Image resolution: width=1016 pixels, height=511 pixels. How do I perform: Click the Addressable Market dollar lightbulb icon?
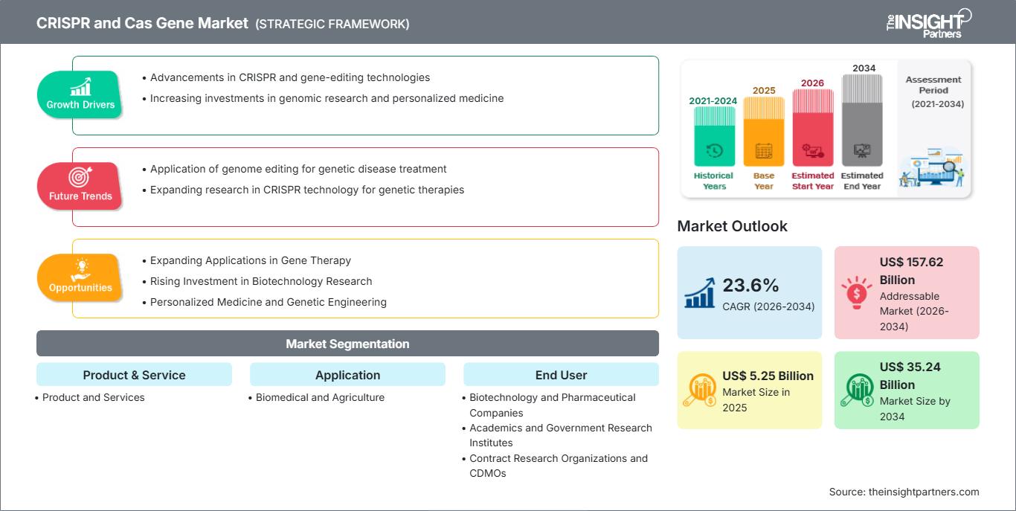point(857,292)
